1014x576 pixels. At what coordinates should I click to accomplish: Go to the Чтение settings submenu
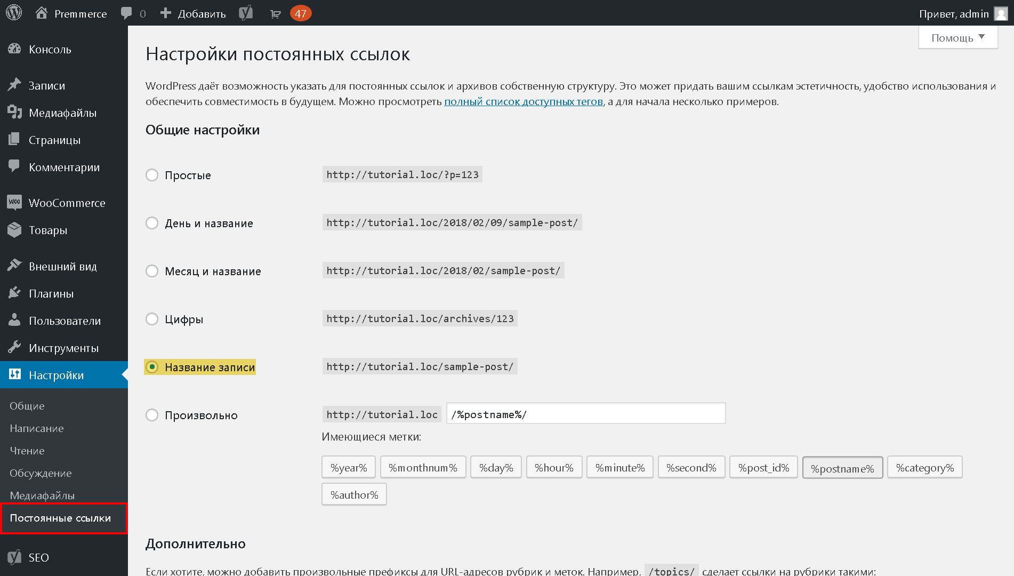click(27, 451)
